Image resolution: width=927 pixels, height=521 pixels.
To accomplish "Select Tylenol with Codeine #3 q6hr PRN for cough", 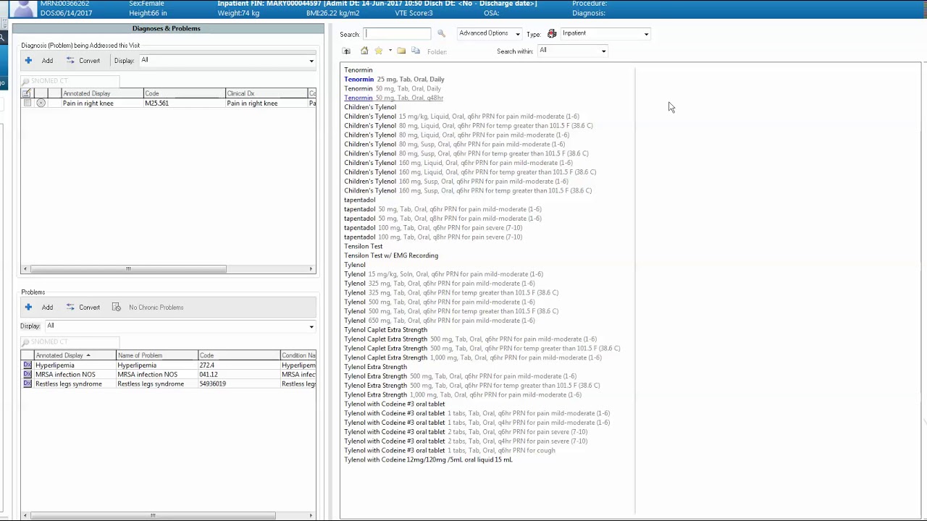I will [449, 451].
